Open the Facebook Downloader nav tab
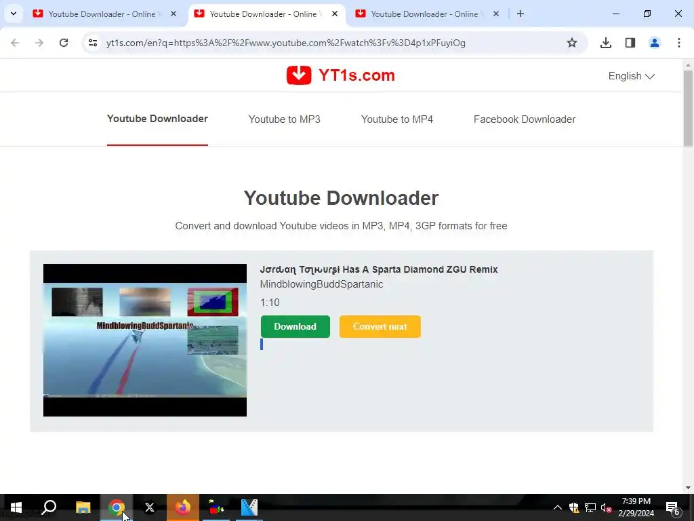 (x=525, y=119)
